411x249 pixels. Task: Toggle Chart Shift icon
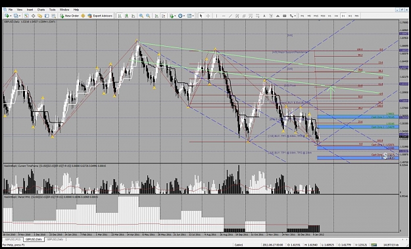click(x=164, y=16)
